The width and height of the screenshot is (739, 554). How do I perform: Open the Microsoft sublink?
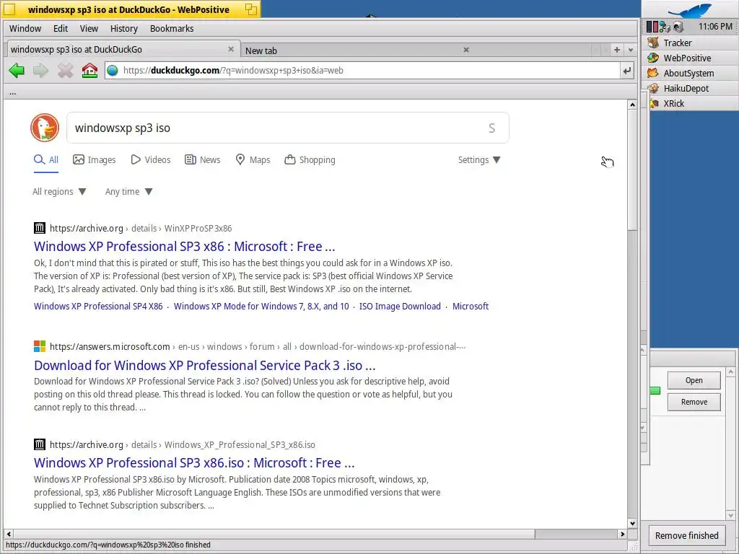(x=471, y=306)
